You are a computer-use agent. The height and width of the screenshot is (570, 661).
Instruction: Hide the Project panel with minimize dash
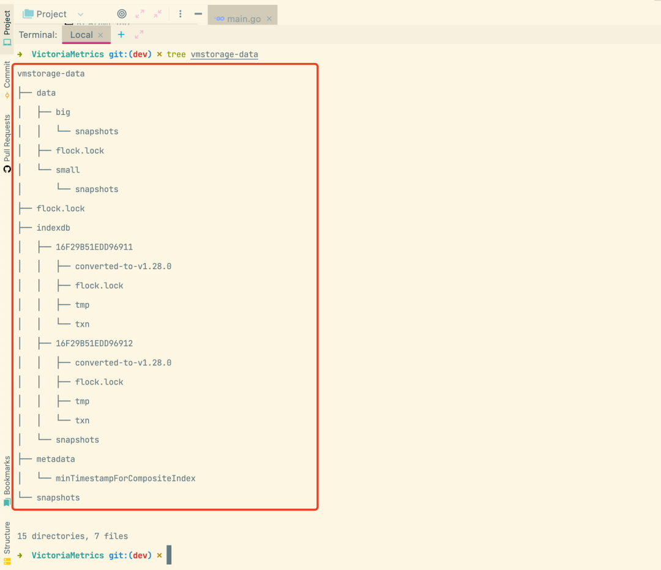(x=198, y=13)
